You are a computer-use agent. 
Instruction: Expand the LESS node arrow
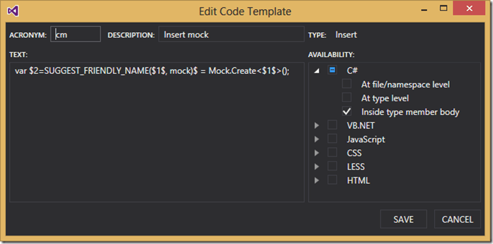316,167
